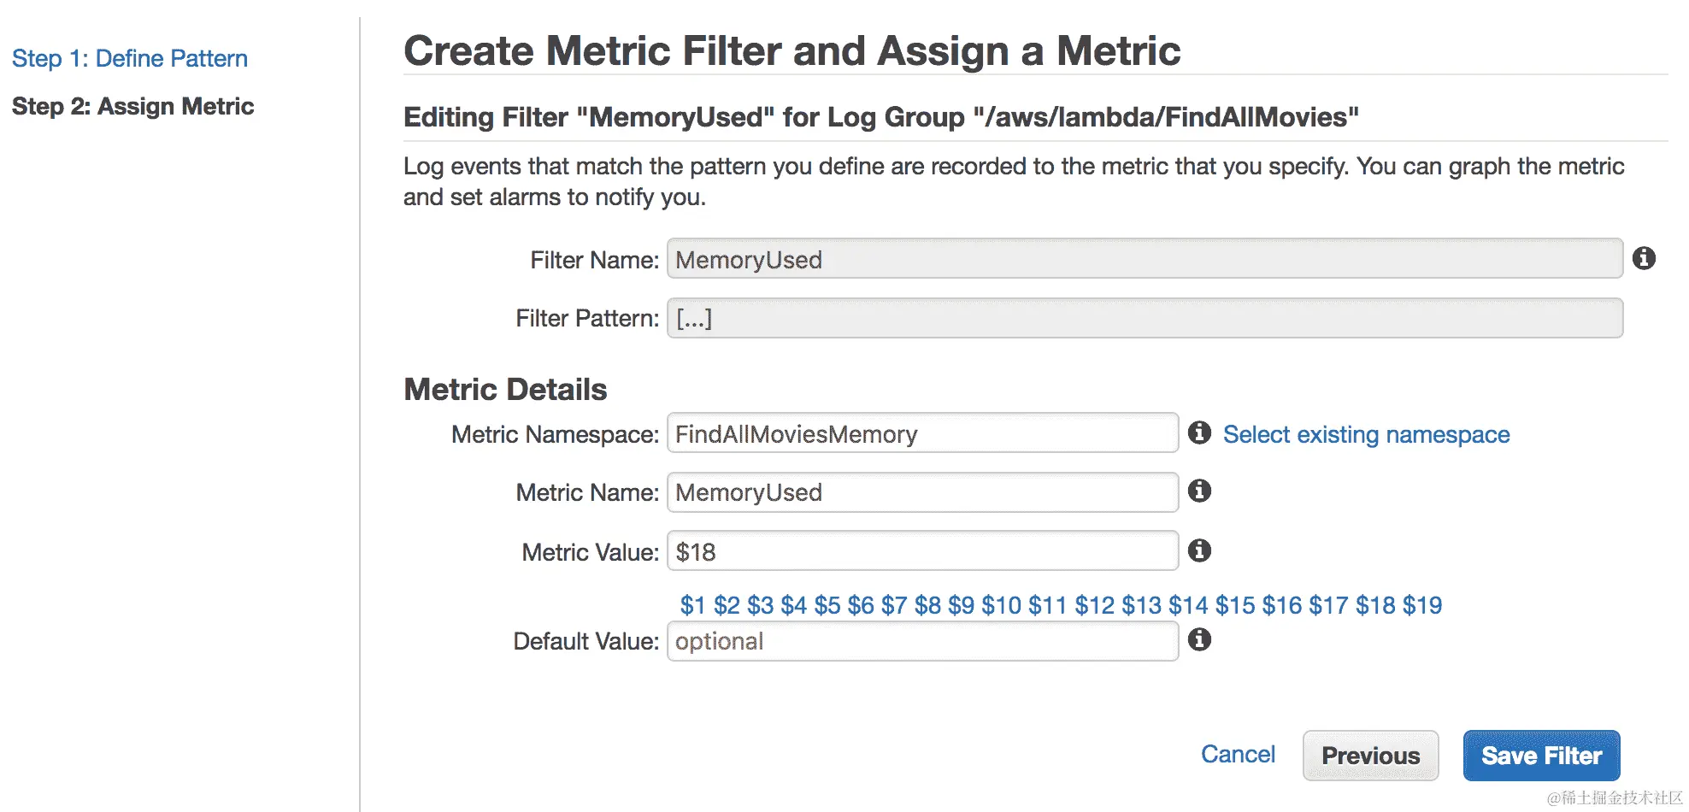Cancel the metric filter editing
The image size is (1689, 812).
pos(1238,754)
